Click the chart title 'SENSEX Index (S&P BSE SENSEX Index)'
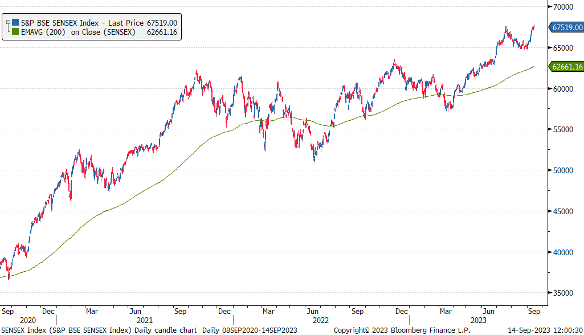Screen dimensions: 584x335 click(66, 330)
